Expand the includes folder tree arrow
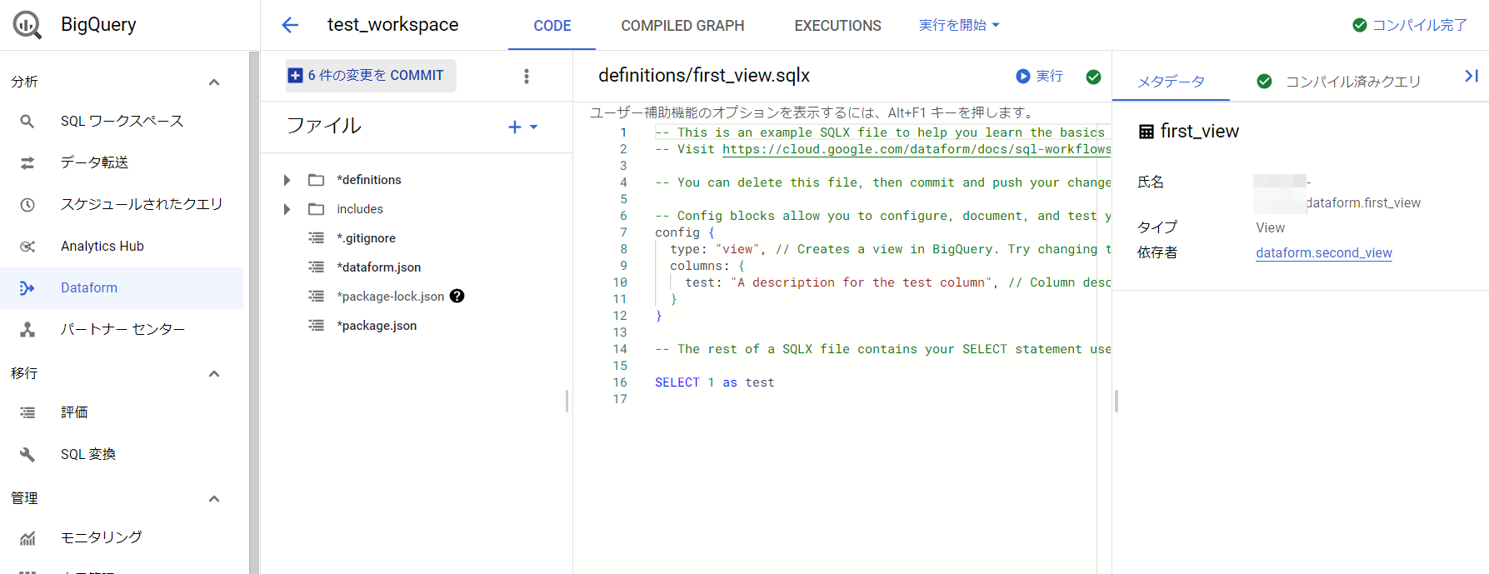This screenshot has width=1489, height=574. (x=287, y=209)
